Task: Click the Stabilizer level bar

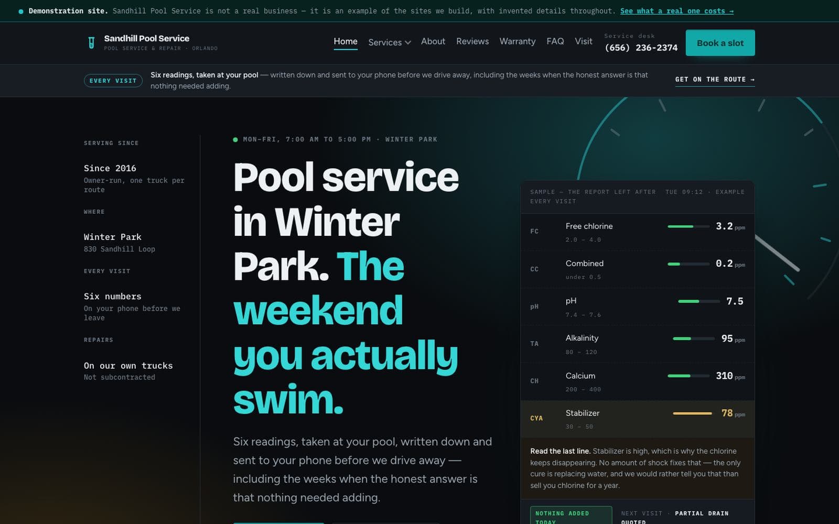Action: 694,413
